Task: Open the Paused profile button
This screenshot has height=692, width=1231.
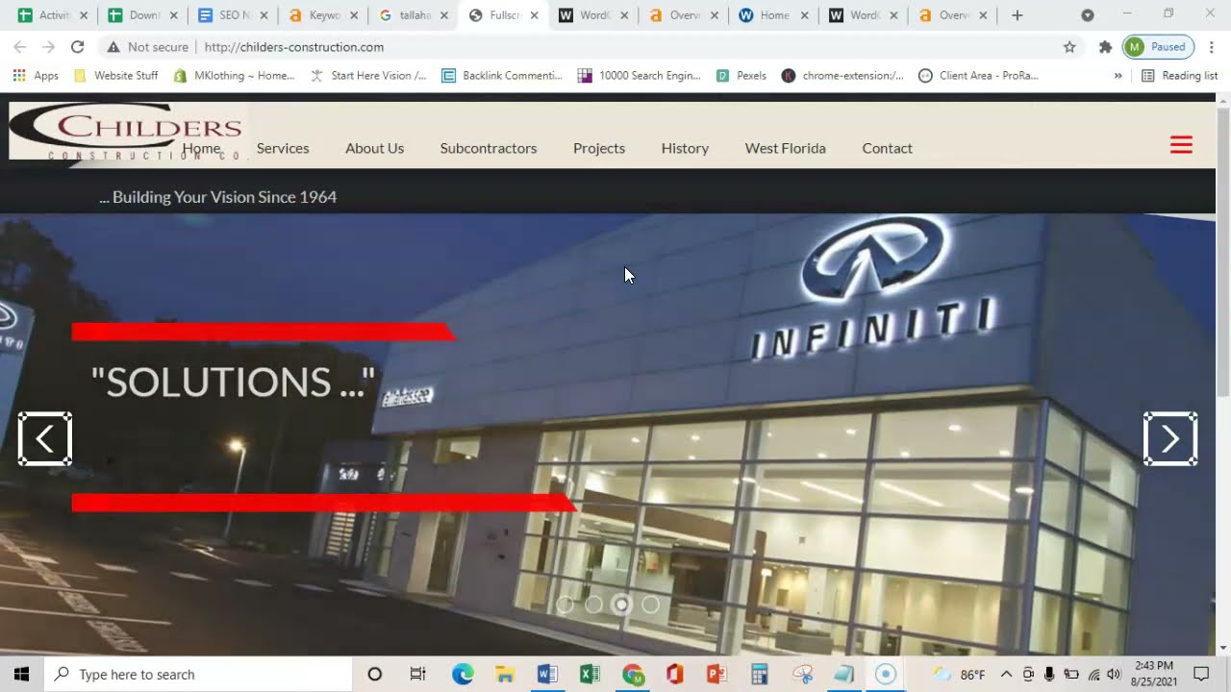Action: point(1159,46)
